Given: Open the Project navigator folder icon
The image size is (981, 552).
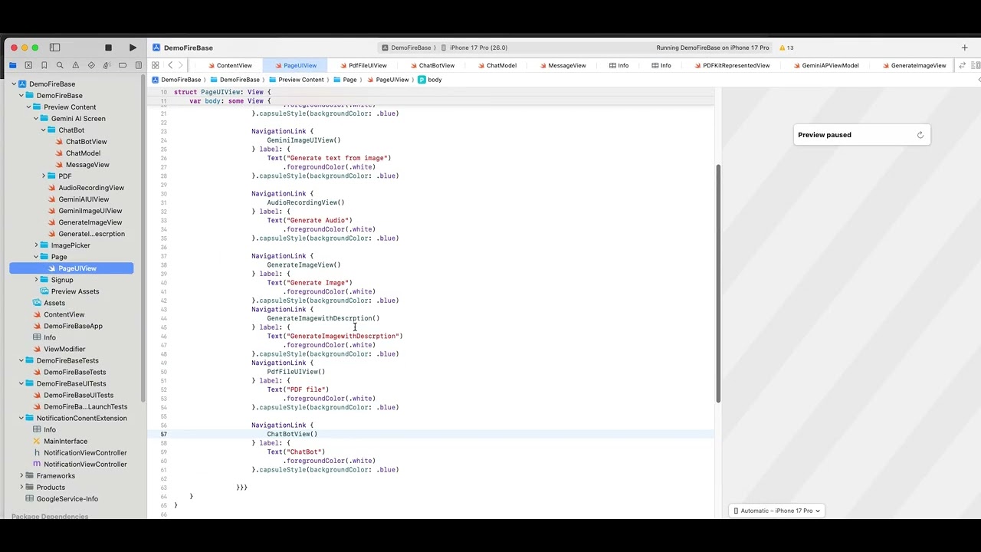Looking at the screenshot, I should pos(13,65).
